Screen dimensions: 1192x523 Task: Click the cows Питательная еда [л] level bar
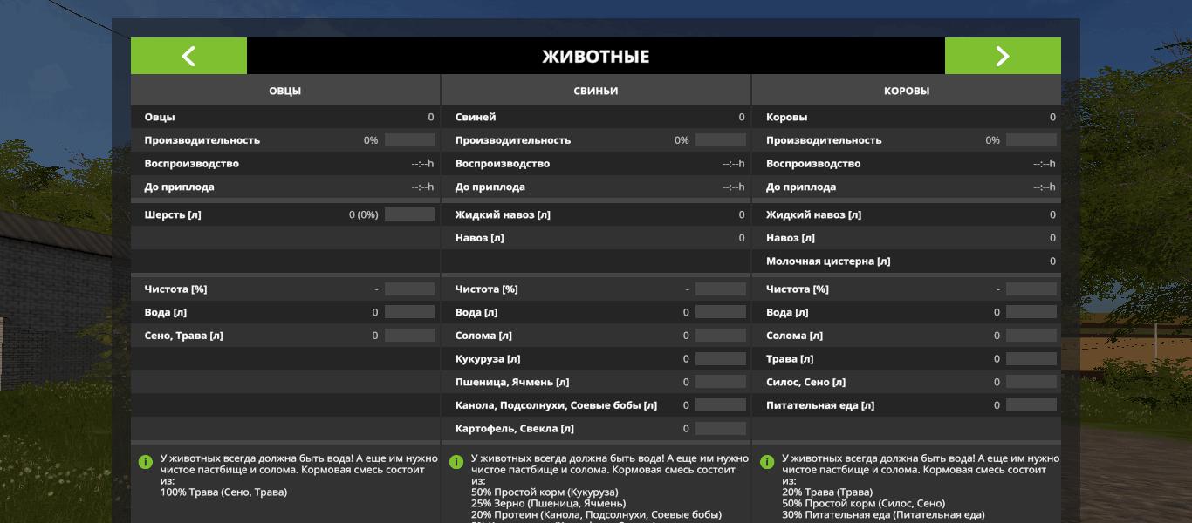1031,405
